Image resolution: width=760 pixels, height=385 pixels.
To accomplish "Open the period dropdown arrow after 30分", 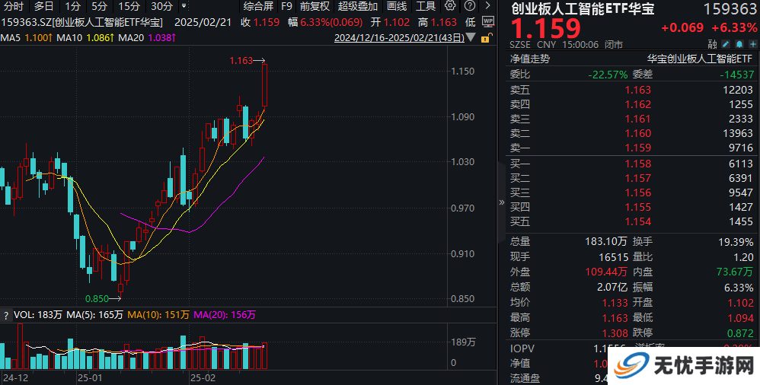I will point(184,6).
